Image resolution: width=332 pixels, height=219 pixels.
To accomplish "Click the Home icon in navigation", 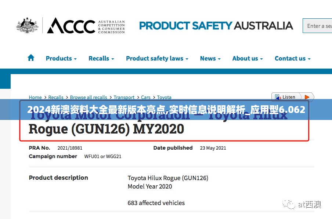I will click(x=31, y=58).
